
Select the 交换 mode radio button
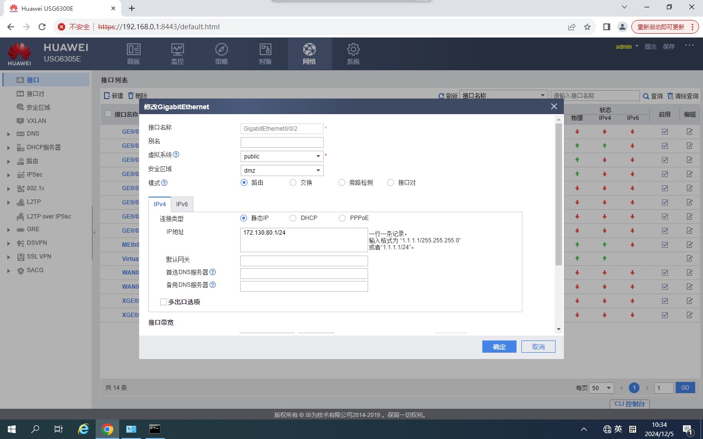coord(293,182)
